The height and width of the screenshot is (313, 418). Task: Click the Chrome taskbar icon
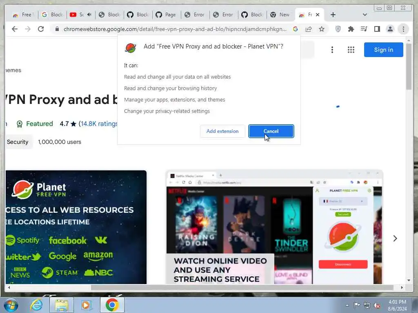point(112,305)
